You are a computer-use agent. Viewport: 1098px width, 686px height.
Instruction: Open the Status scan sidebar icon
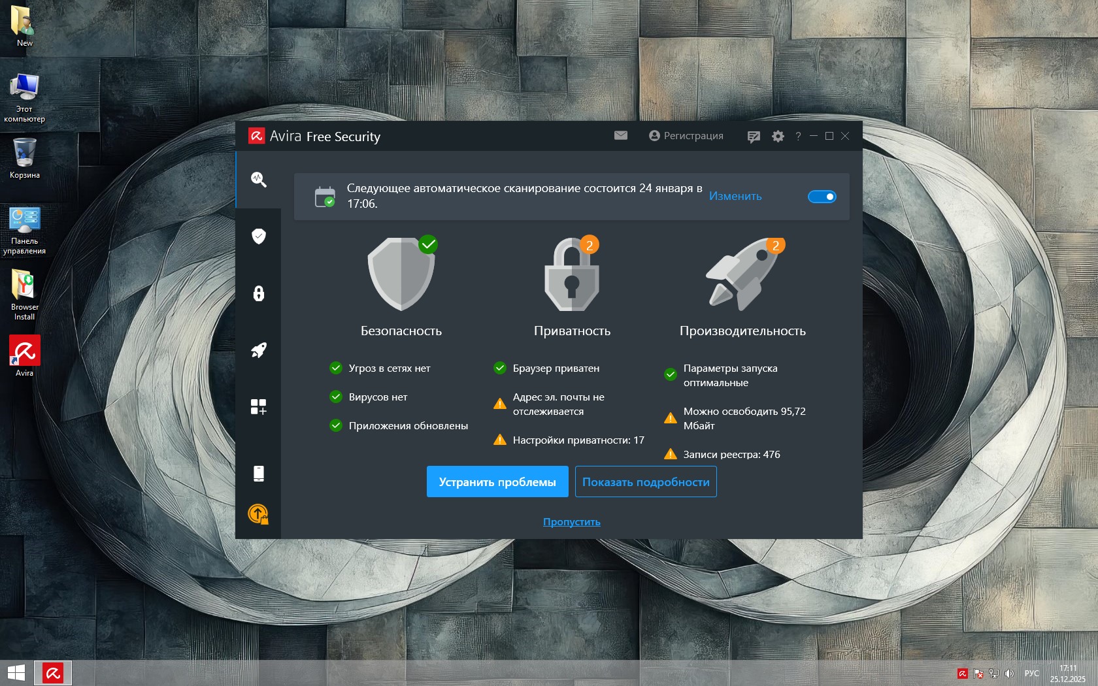coord(259,180)
